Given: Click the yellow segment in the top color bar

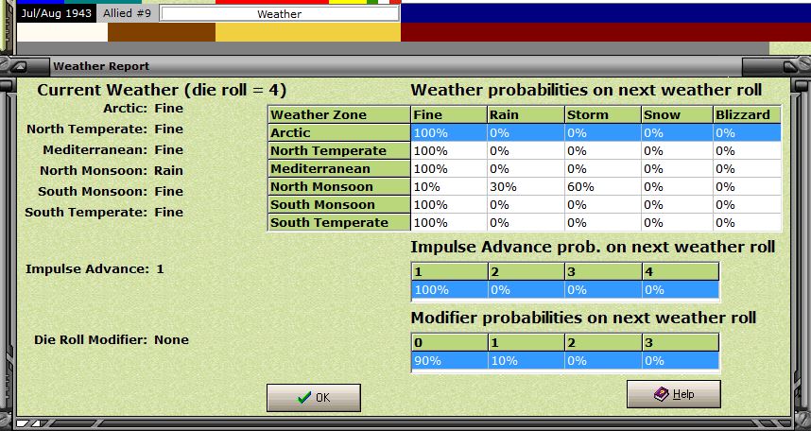Looking at the screenshot, I should tap(308, 32).
